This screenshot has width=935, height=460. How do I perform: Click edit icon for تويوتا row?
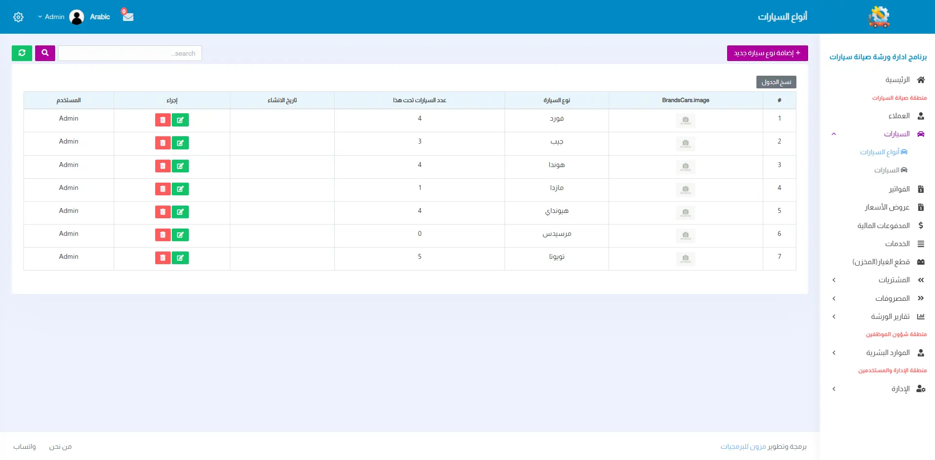[180, 258]
